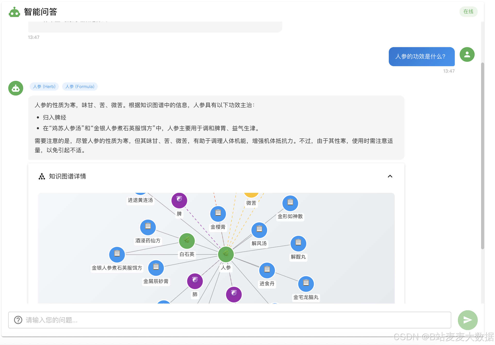Viewport: 495px width, 345px height.
Task: Click the 在线 status badge
Action: coord(468,12)
